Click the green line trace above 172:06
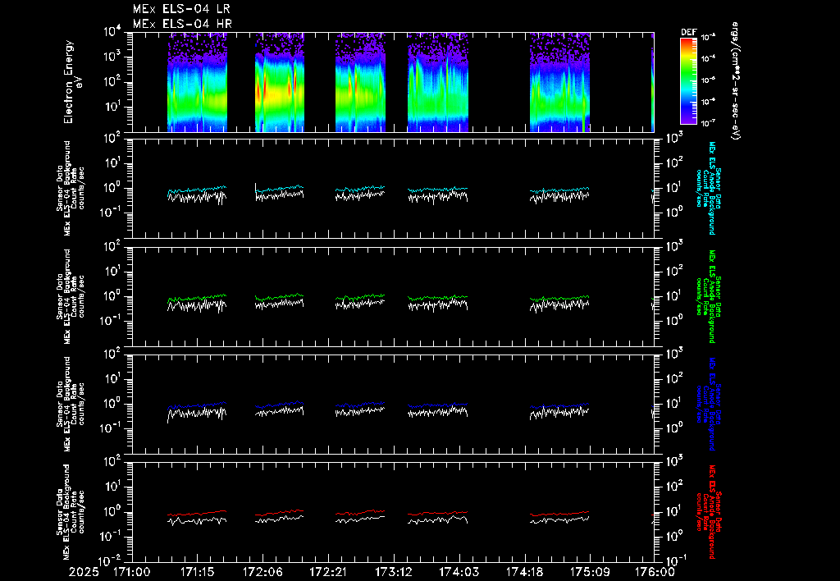 point(279,297)
